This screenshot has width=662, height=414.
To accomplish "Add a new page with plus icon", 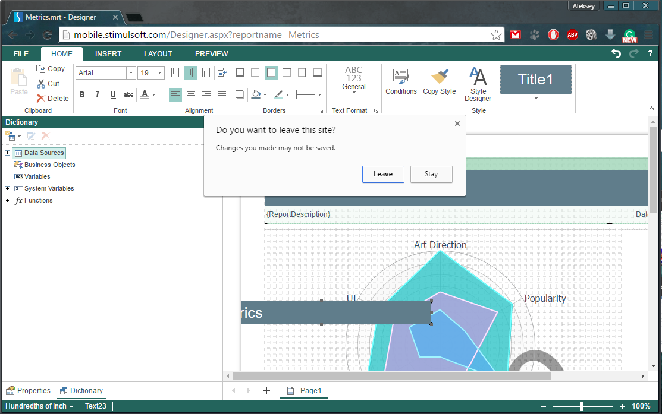I will point(266,391).
